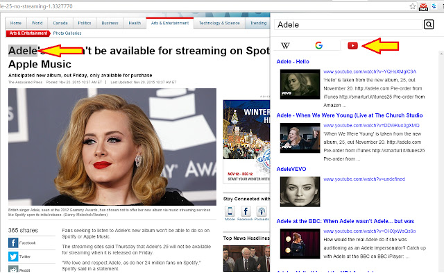This screenshot has width=444, height=278.
Task: Click the Facebook icon under Stay Connected
Action: pyautogui.click(x=246, y=211)
